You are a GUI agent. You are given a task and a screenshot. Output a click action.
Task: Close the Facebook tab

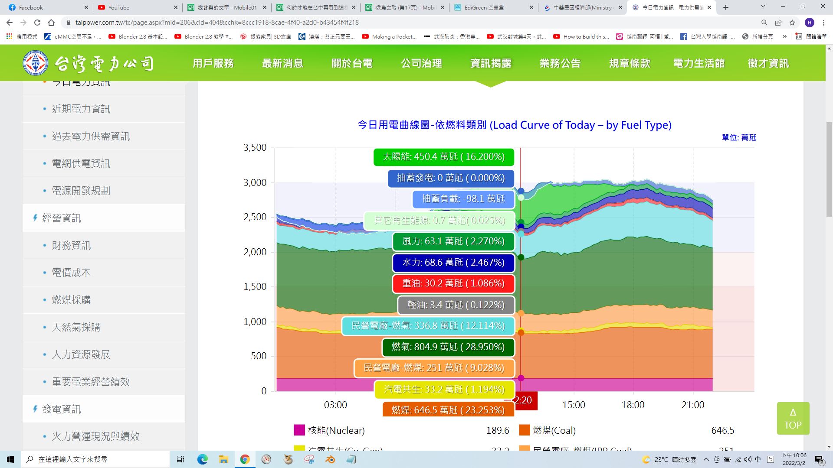[86, 7]
